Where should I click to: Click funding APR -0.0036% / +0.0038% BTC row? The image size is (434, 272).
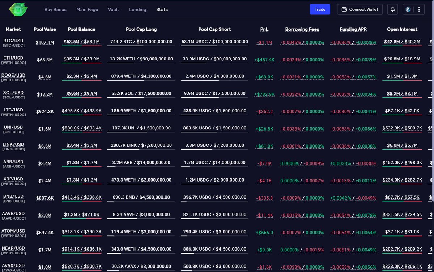point(353,43)
